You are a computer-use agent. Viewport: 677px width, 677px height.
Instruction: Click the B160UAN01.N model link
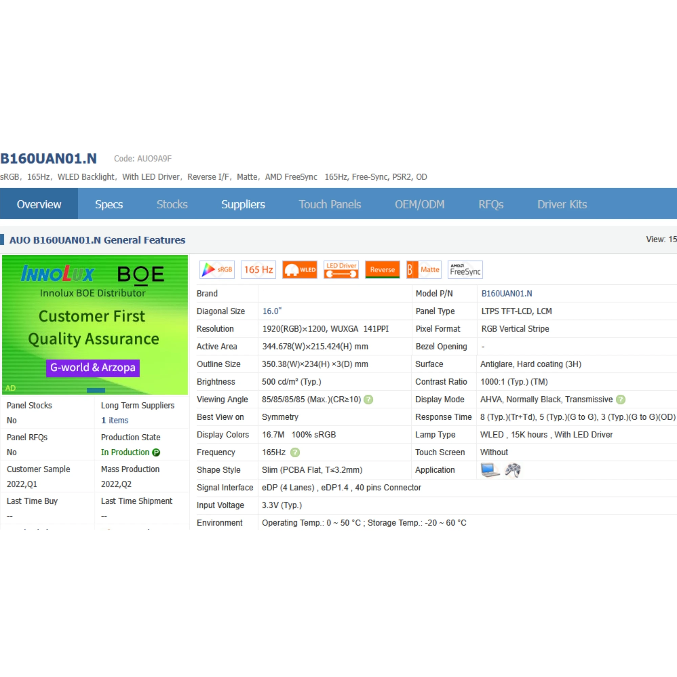[x=506, y=293]
